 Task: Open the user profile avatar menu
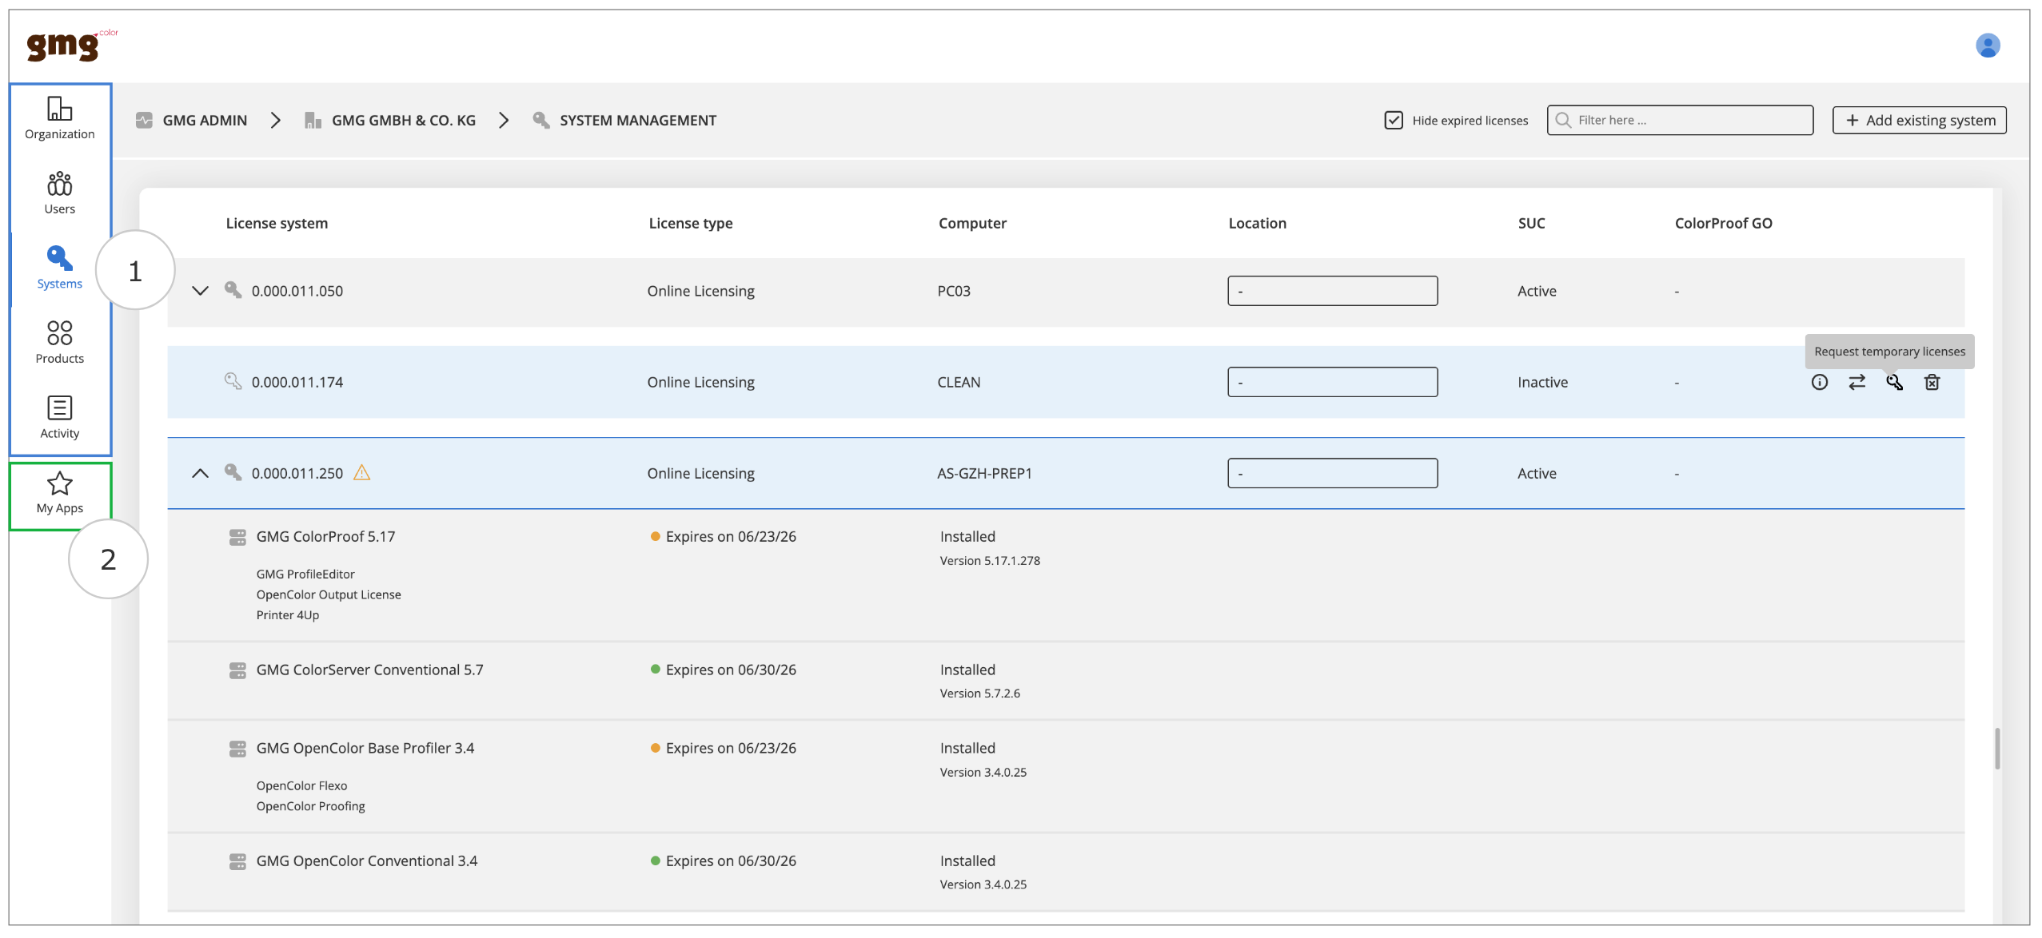[1988, 46]
